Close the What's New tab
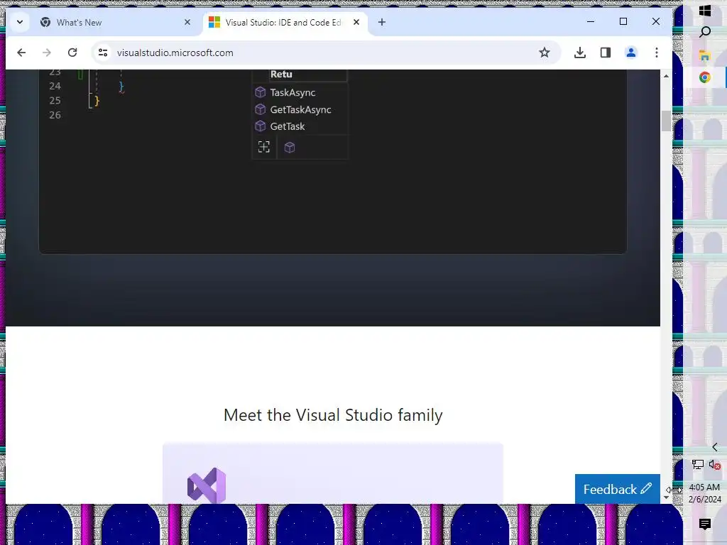This screenshot has height=545, width=727. pos(187,22)
